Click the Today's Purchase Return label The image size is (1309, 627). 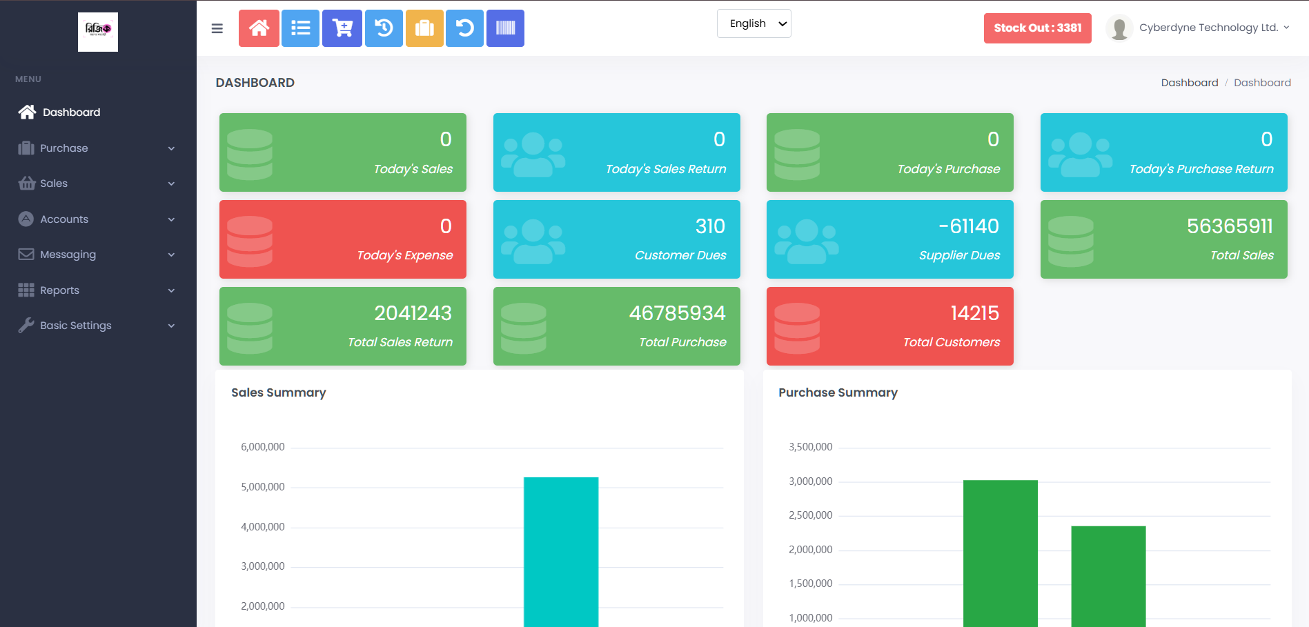(1201, 169)
